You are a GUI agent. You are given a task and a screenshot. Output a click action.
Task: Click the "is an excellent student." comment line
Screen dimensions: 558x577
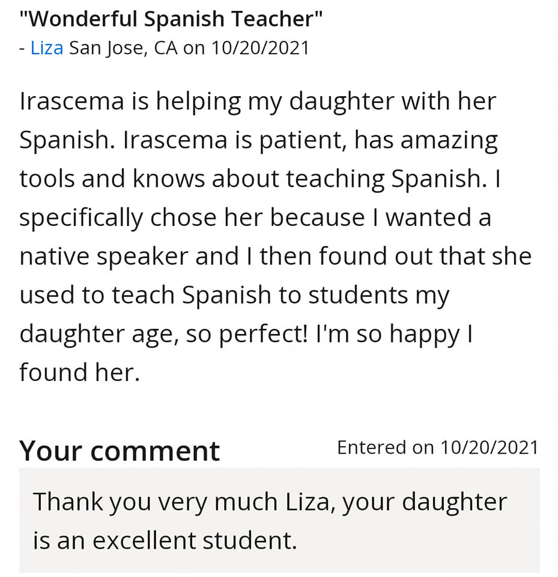click(x=165, y=540)
